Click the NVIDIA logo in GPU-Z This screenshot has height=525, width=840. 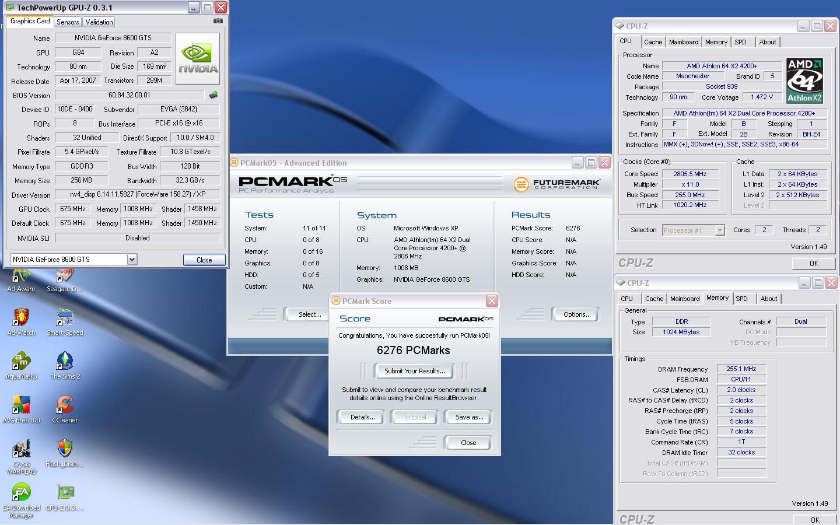pos(198,58)
